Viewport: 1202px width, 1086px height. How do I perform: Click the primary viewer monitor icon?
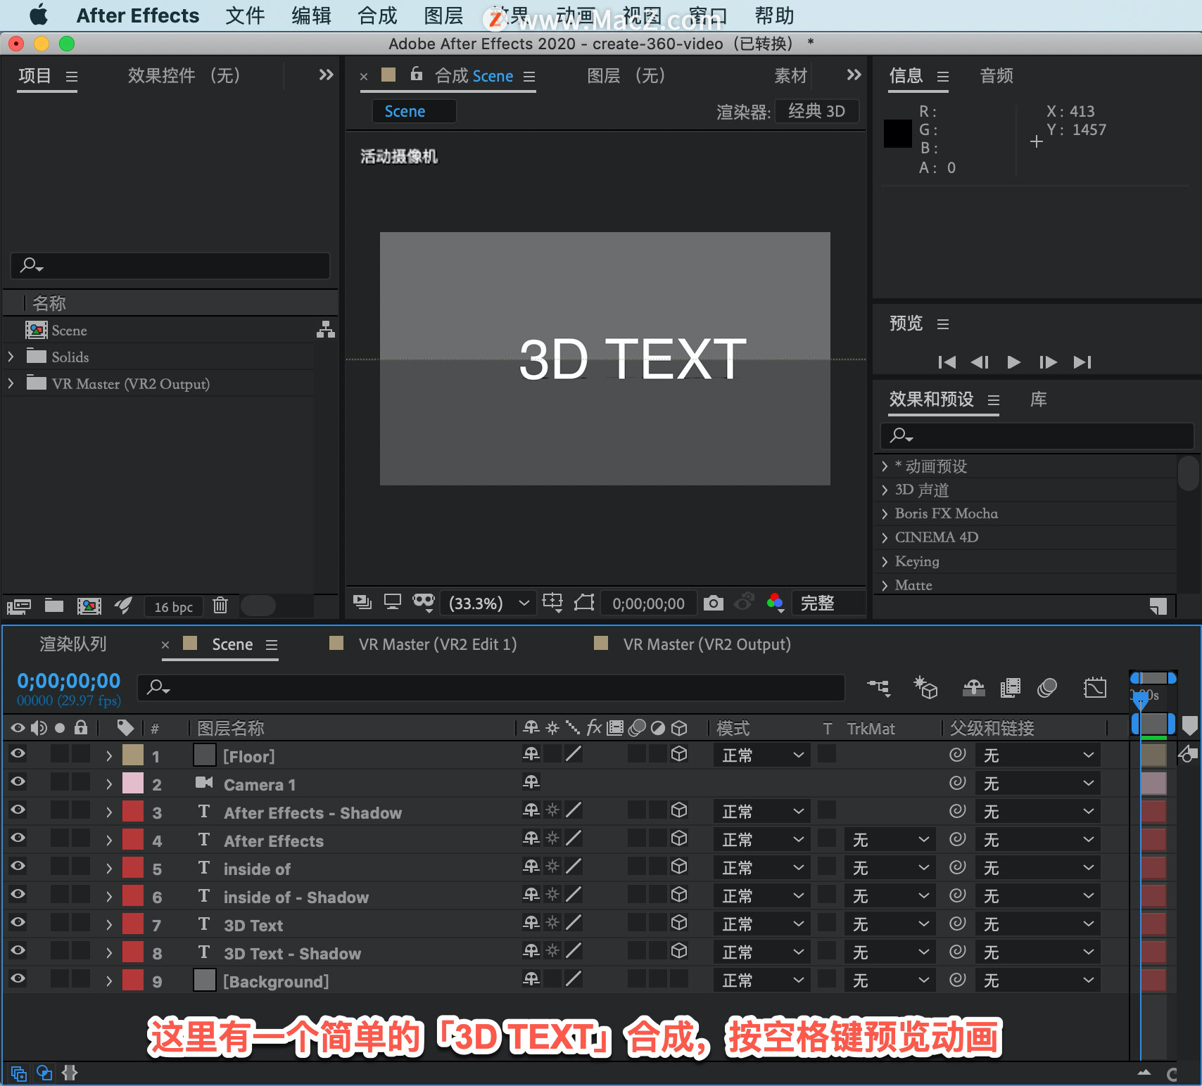(x=392, y=602)
